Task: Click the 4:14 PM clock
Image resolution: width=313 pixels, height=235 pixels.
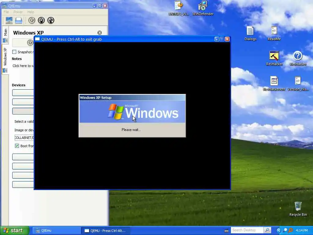Action: click(302, 231)
